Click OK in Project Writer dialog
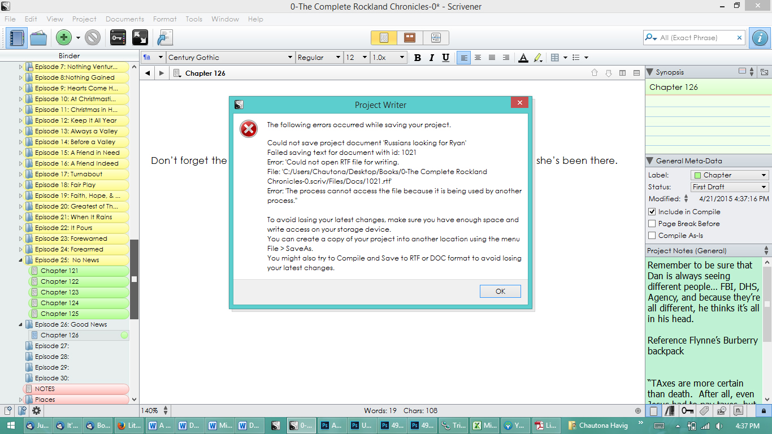This screenshot has width=772, height=434. pyautogui.click(x=500, y=292)
